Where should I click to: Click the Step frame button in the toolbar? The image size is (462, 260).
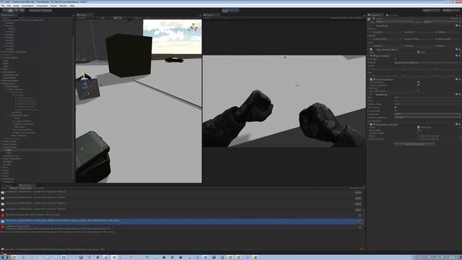pos(236,10)
